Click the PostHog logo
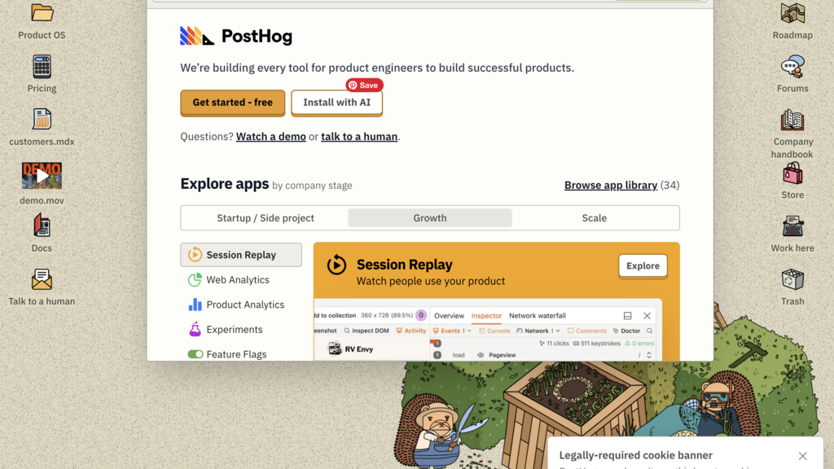Viewport: 834px width, 469px height. (236, 36)
